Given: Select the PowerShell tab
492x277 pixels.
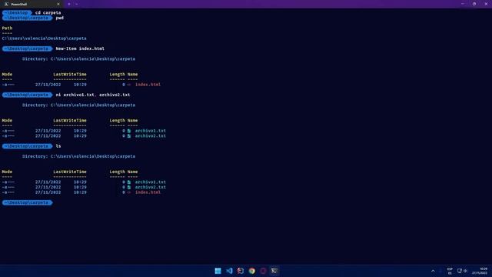Looking at the screenshot, I should [x=32, y=4].
